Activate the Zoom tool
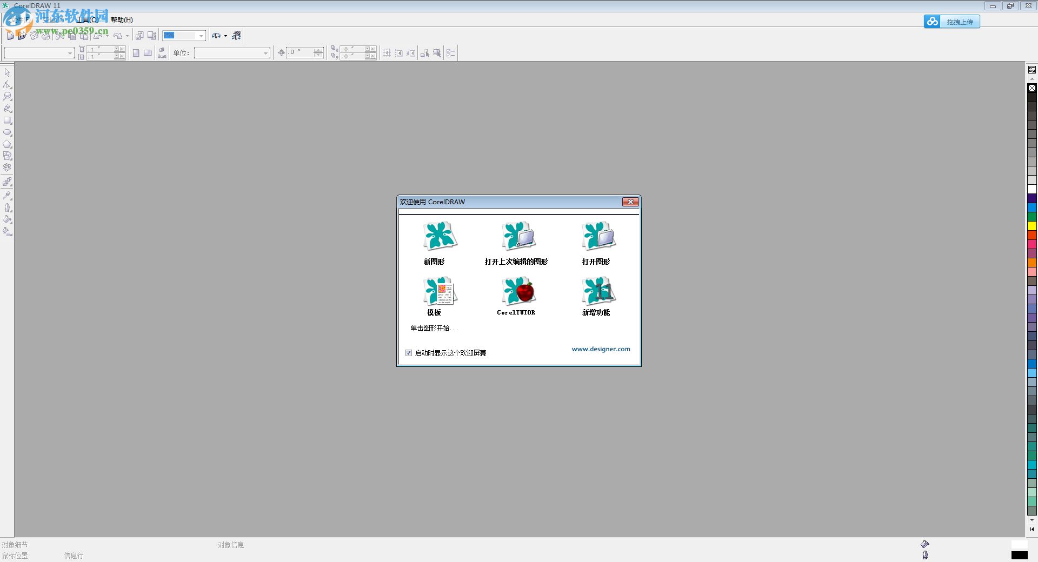The width and height of the screenshot is (1038, 562). point(7,96)
